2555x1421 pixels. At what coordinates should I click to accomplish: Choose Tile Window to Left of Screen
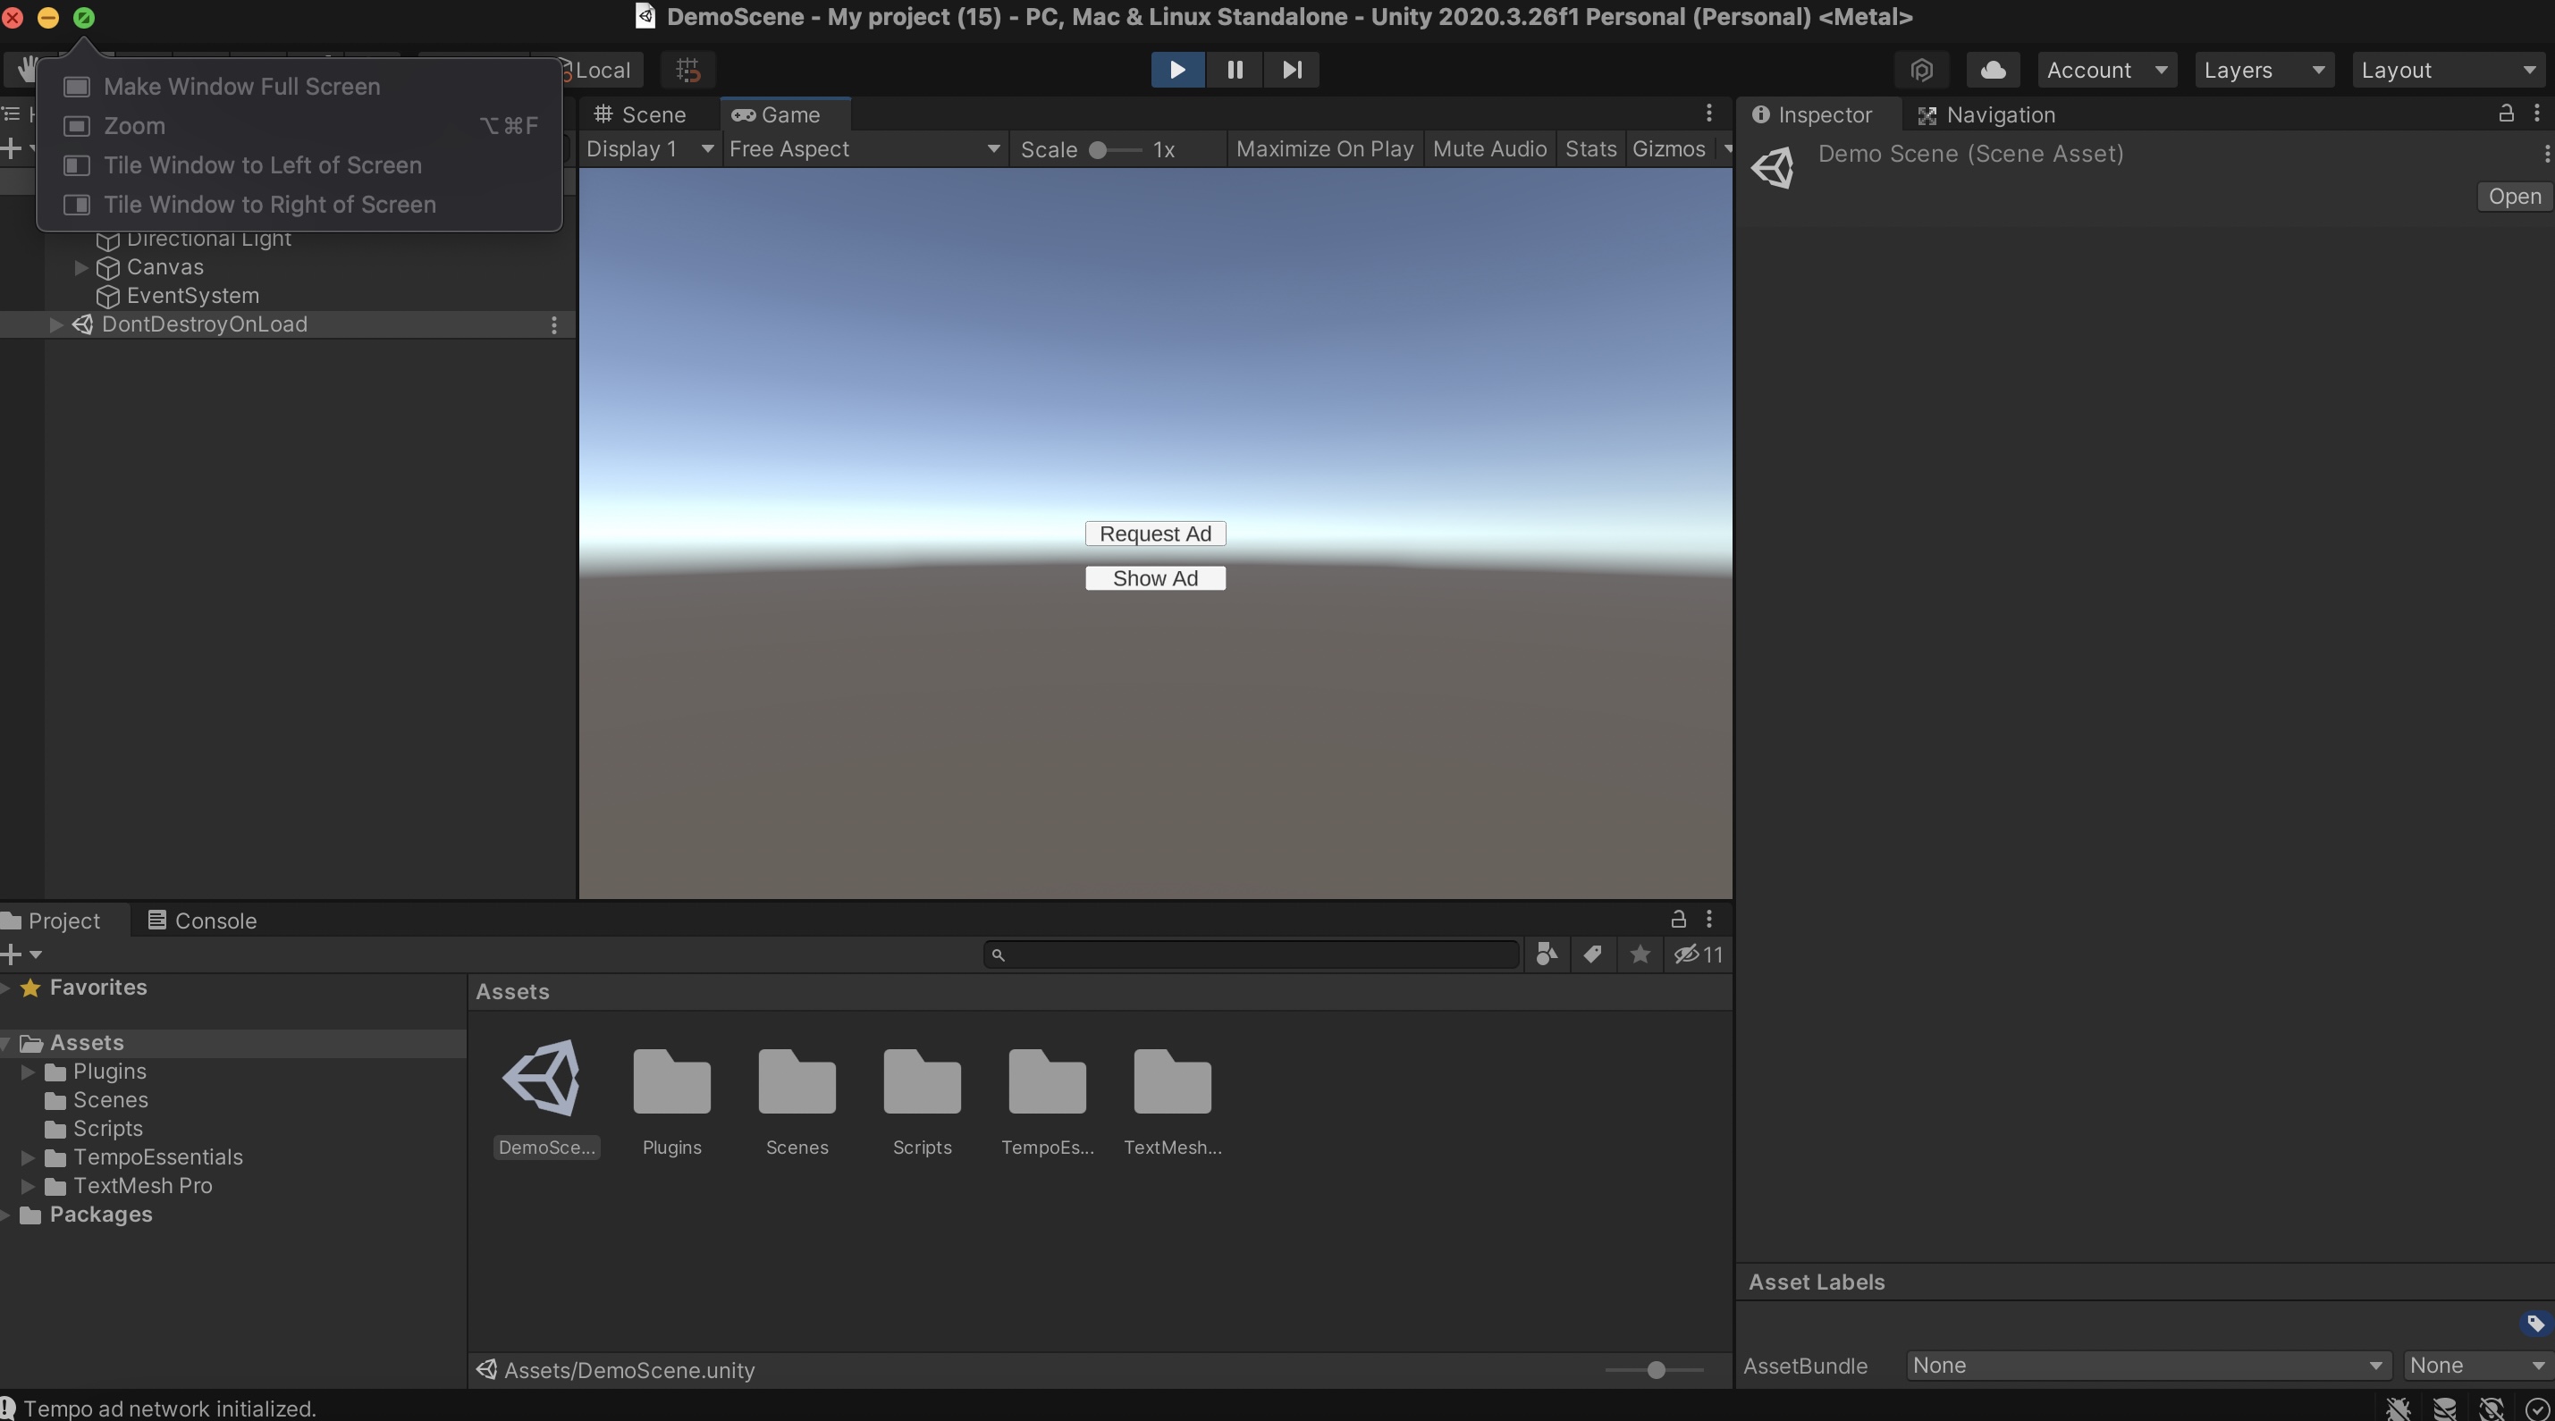pyautogui.click(x=262, y=164)
